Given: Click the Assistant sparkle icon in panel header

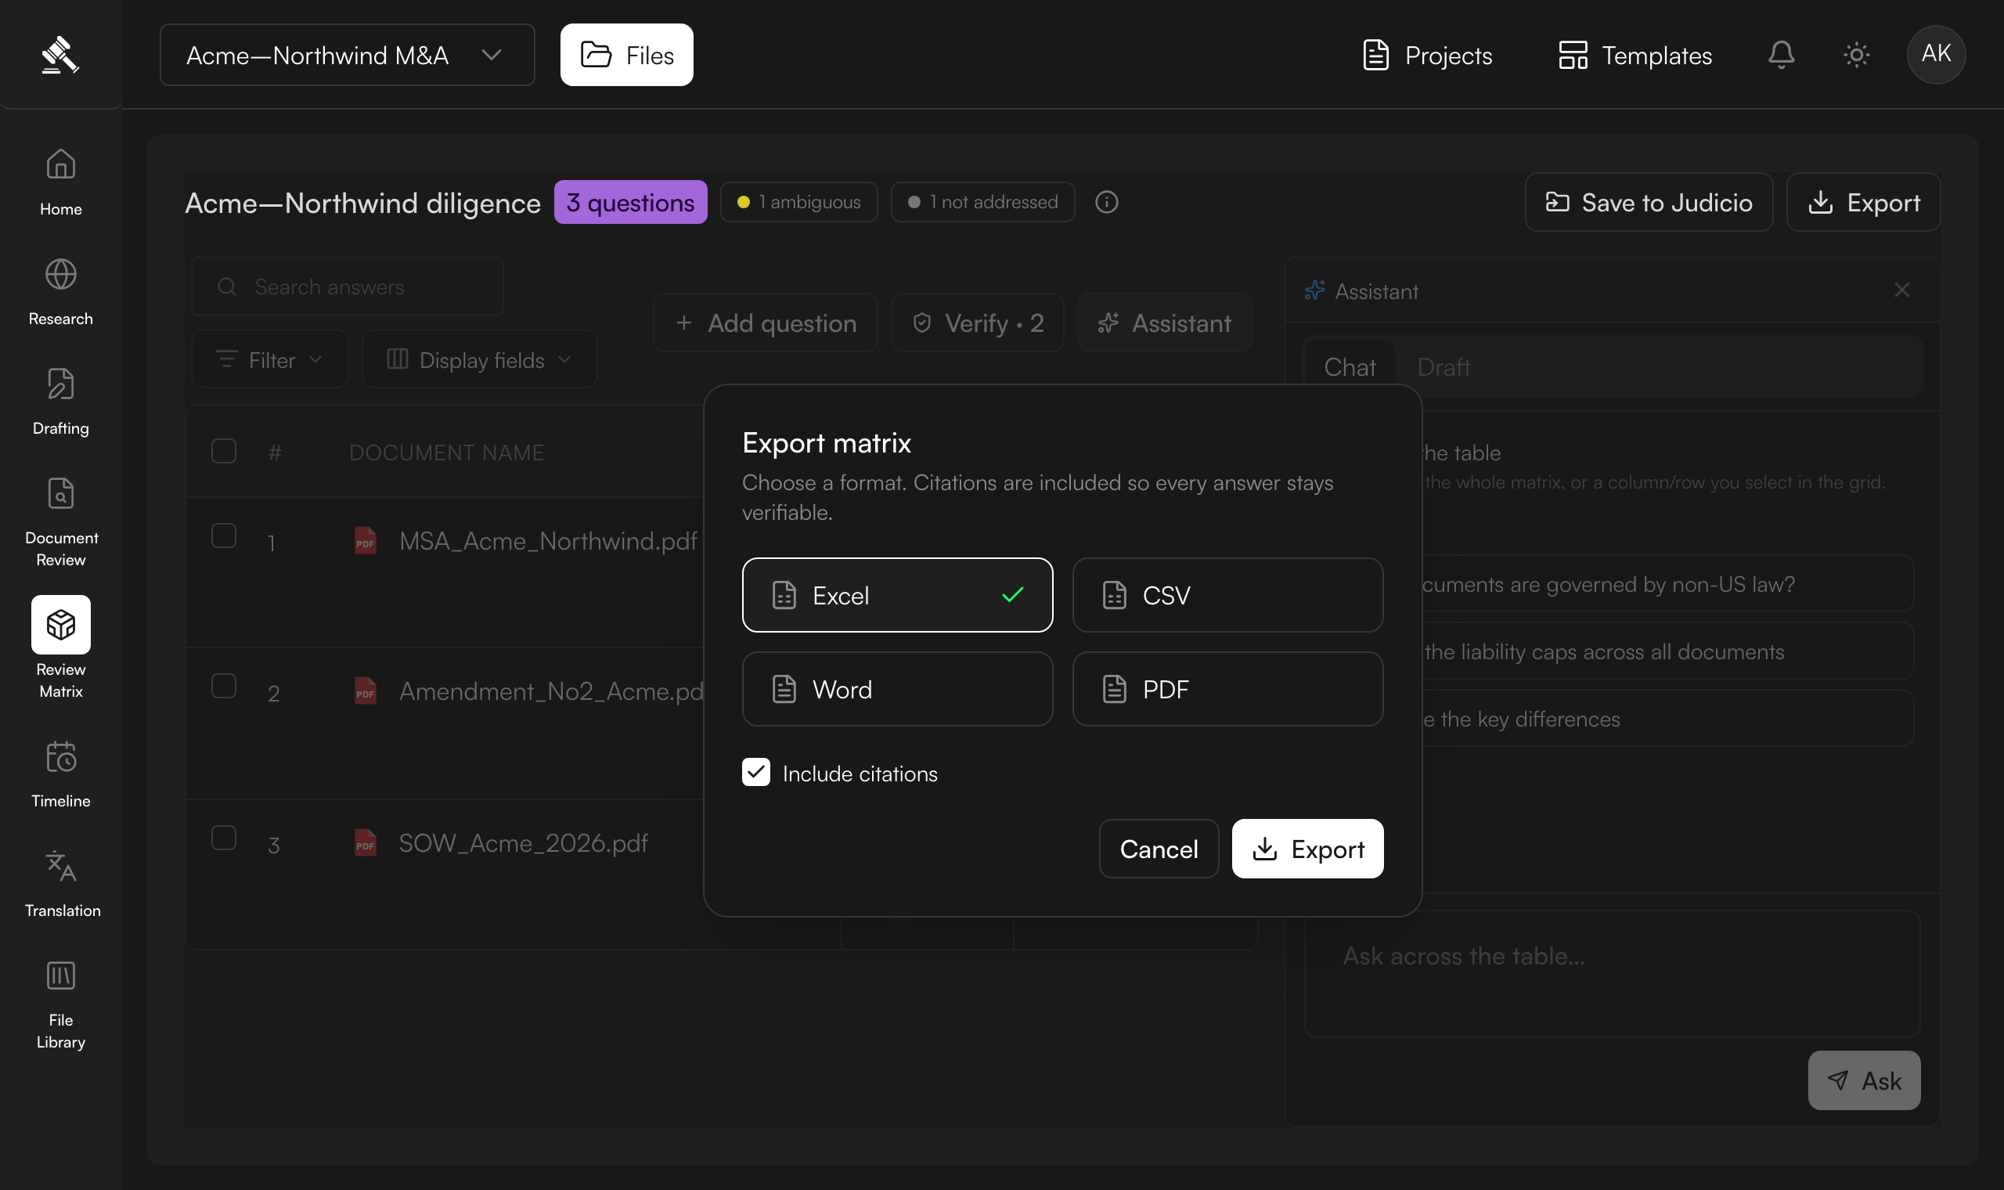Looking at the screenshot, I should tap(1314, 290).
